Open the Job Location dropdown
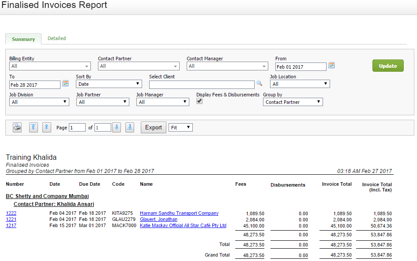 point(300,83)
